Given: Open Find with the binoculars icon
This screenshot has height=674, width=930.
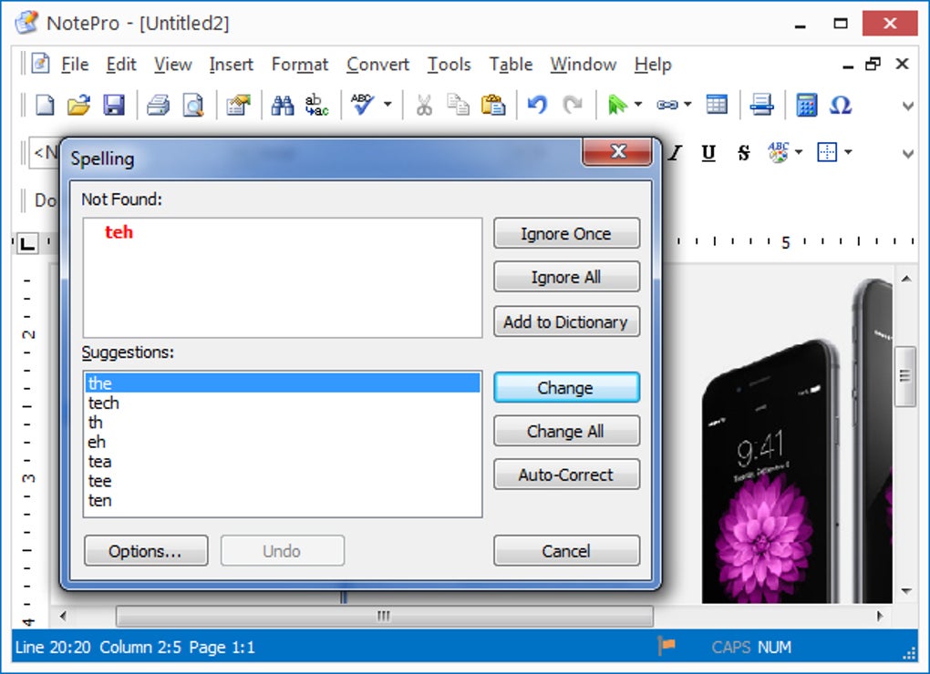Looking at the screenshot, I should coord(283,105).
